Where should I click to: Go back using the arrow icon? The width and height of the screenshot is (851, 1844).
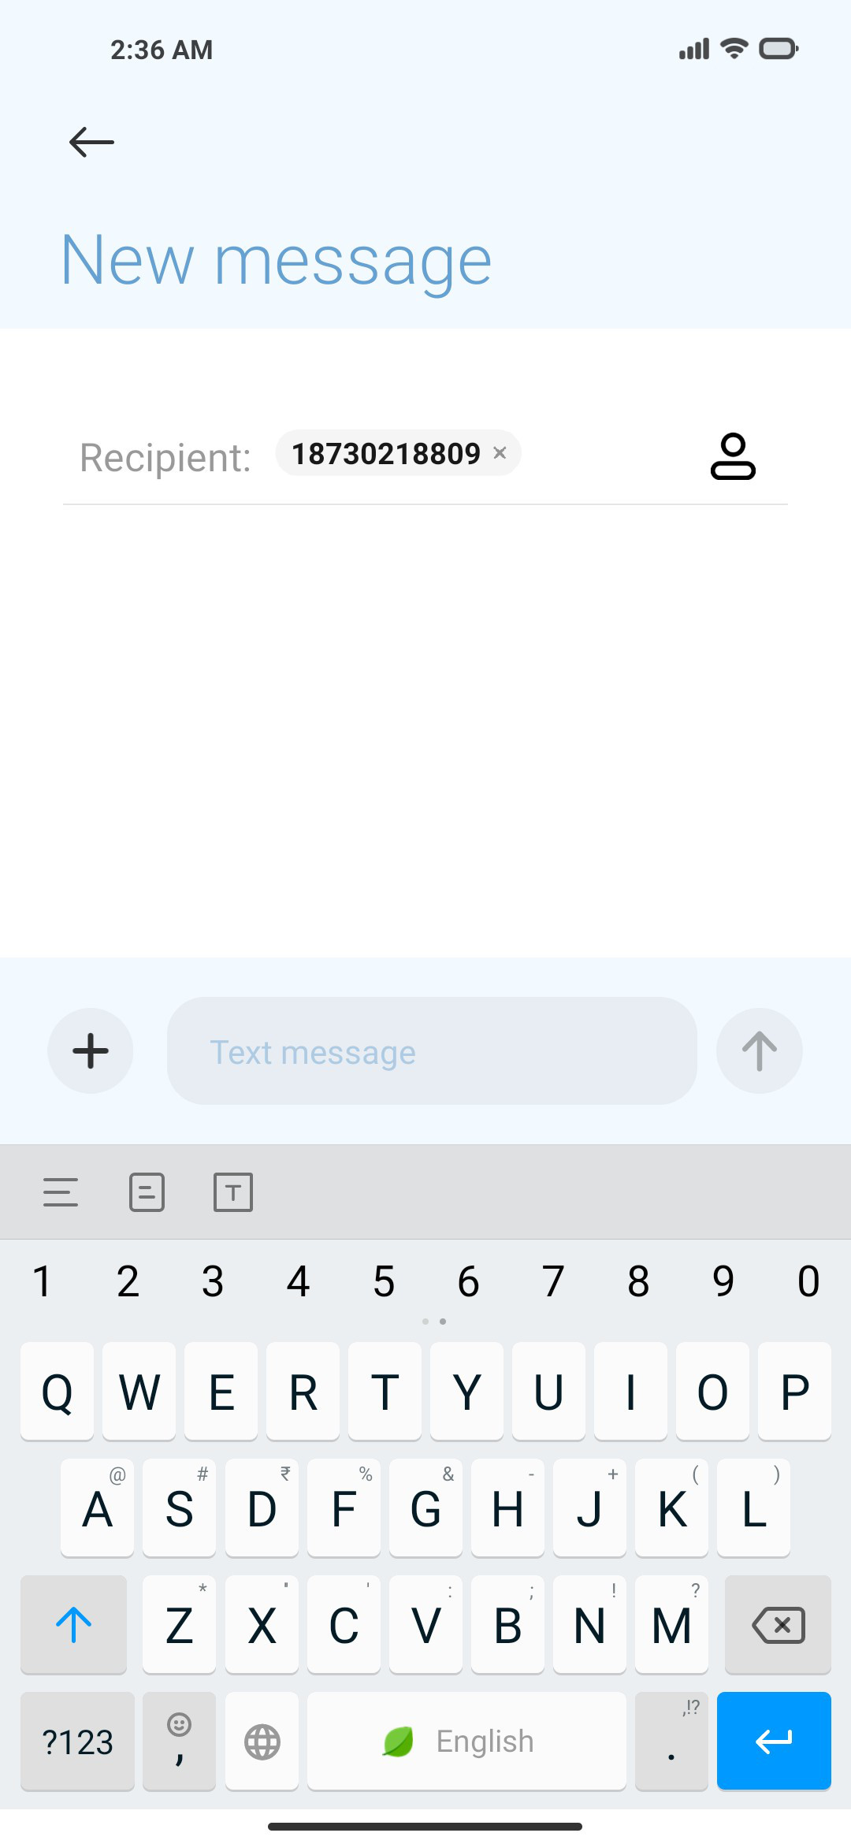pyautogui.click(x=91, y=142)
